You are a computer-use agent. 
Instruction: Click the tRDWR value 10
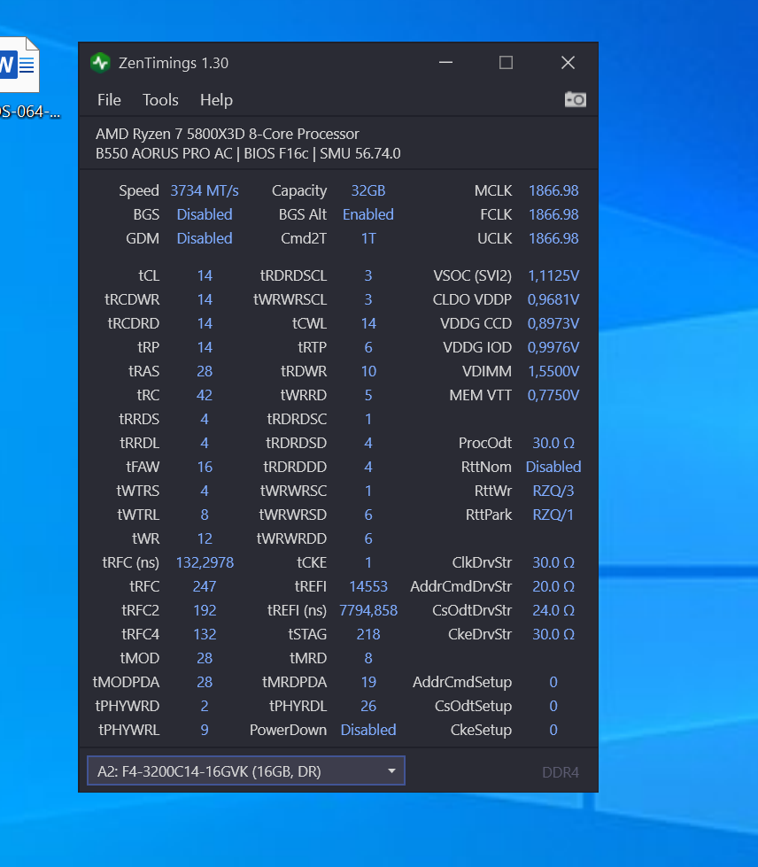[x=368, y=371]
